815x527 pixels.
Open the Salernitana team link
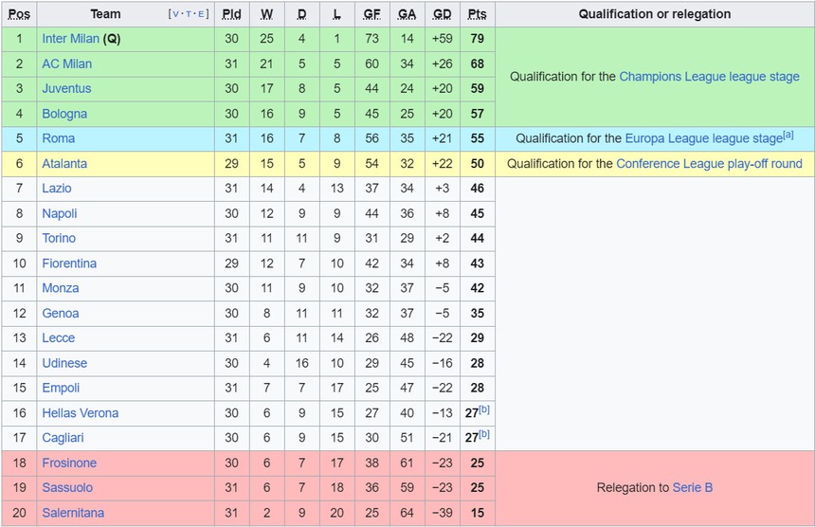pyautogui.click(x=73, y=512)
